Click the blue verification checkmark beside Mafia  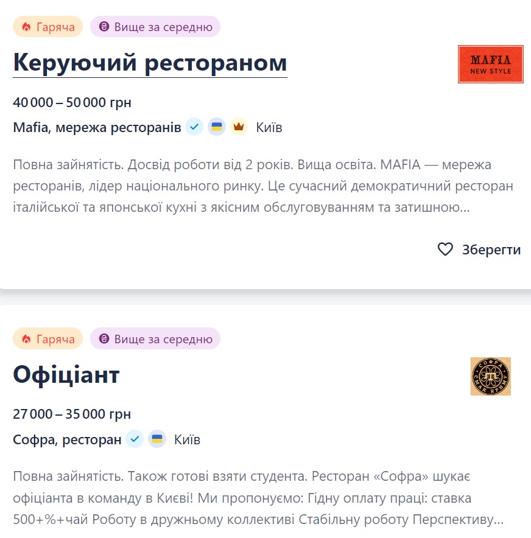coord(194,127)
